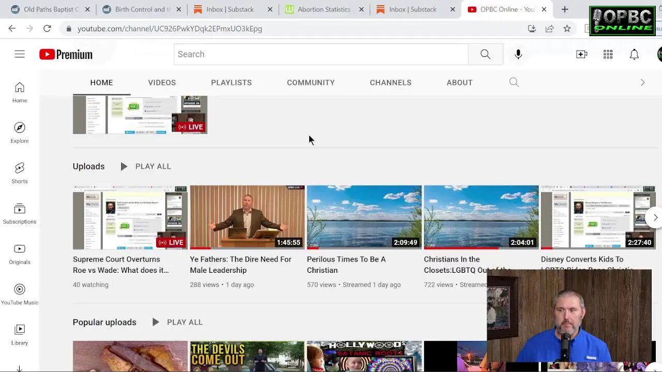Open Subscriptions in the left sidebar
662x372 pixels.
click(x=20, y=214)
